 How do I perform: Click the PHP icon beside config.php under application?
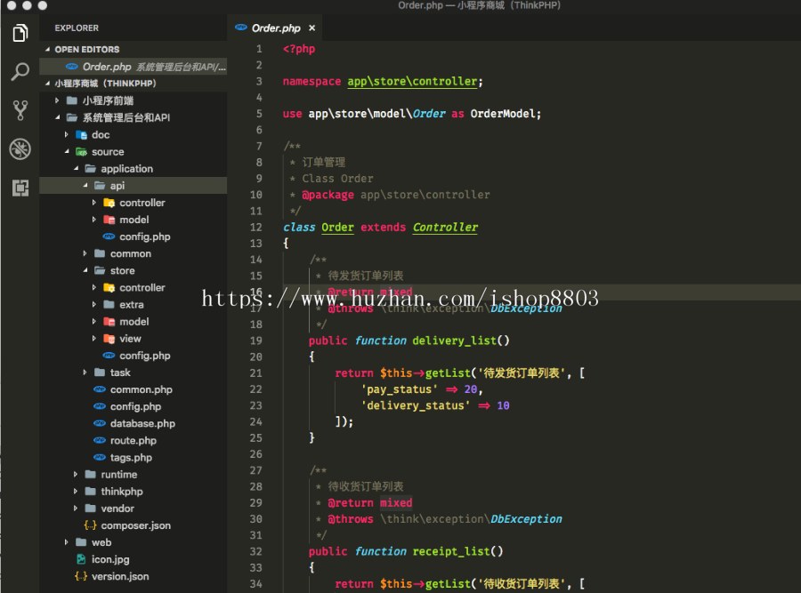tap(100, 406)
